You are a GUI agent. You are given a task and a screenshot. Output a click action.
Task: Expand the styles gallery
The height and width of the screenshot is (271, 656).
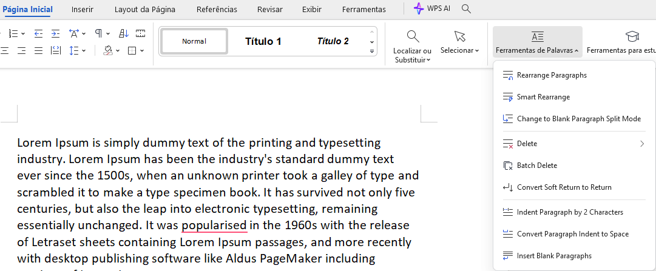[372, 52]
